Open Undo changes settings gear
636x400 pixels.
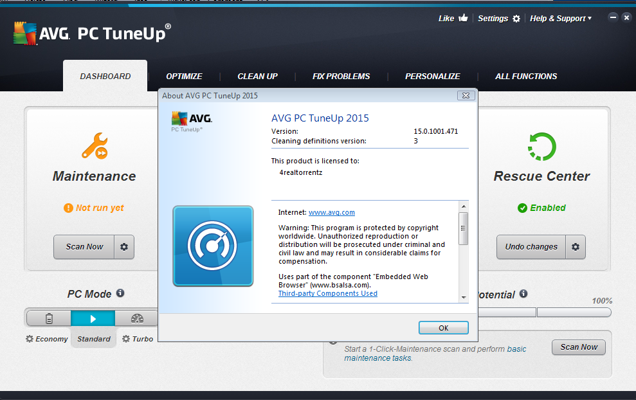coord(576,247)
